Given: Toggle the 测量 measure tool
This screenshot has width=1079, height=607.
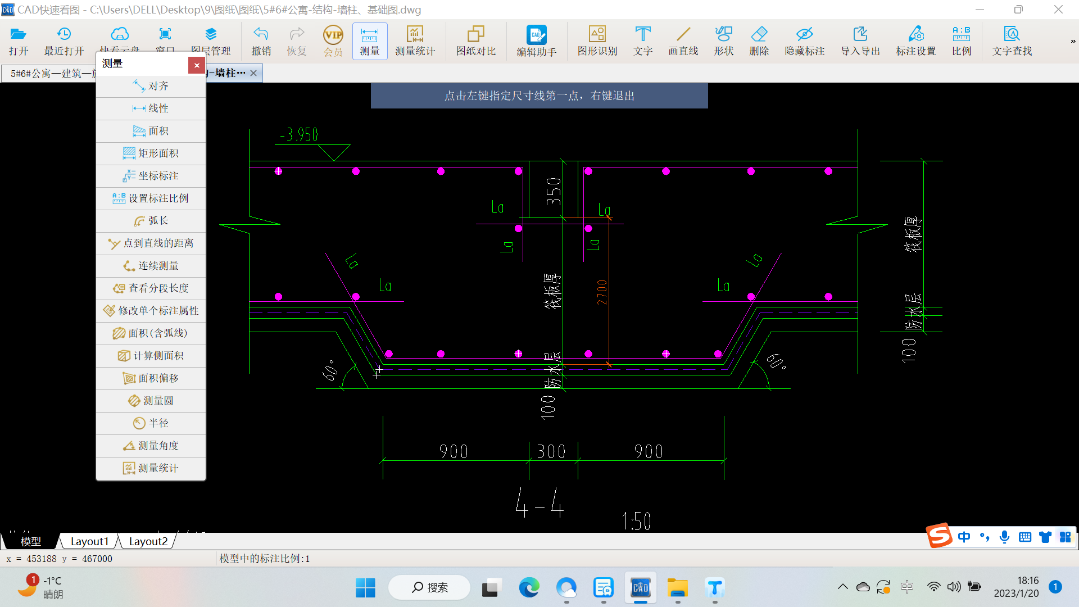Looking at the screenshot, I should click(370, 42).
